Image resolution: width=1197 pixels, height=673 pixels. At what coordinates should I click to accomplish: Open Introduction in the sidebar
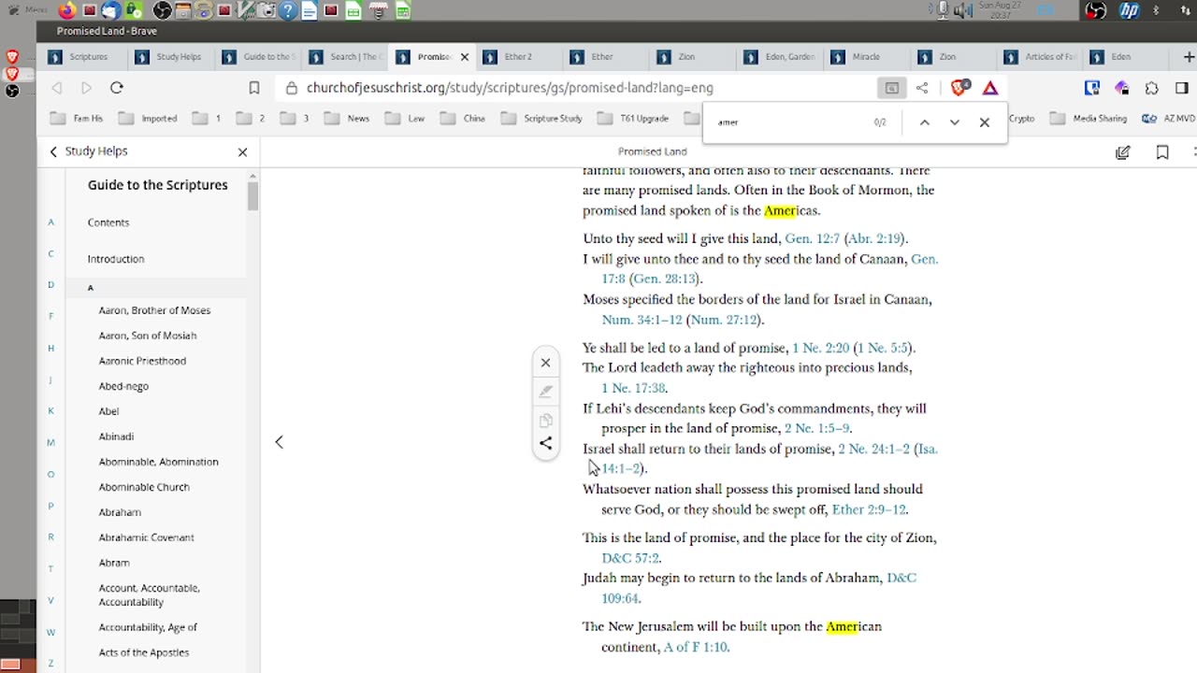[x=116, y=259]
